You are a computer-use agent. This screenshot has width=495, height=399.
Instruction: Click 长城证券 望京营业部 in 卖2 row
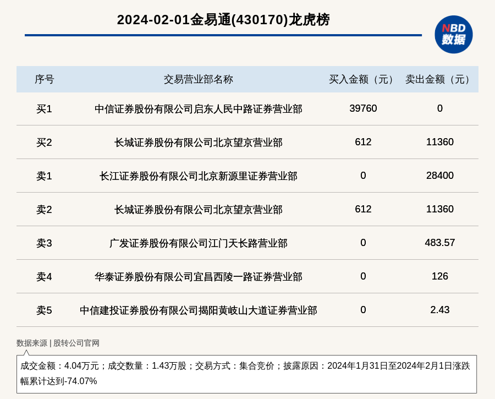[198, 210]
